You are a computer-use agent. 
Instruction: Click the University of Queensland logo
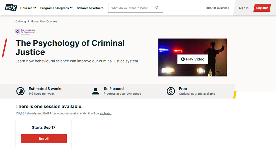[x=25, y=32]
